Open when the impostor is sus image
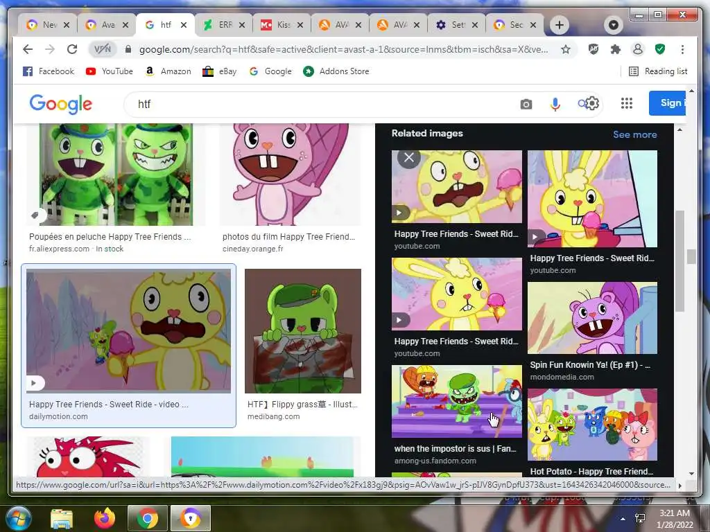This screenshot has width=710, height=532. 457,401
